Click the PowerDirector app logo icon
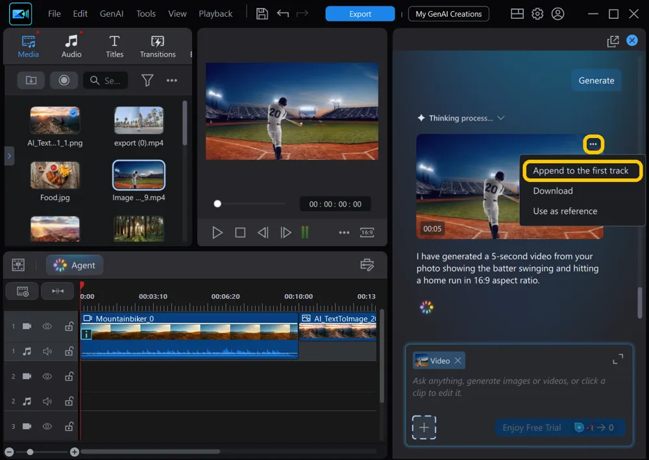The height and width of the screenshot is (460, 649). coord(20,14)
